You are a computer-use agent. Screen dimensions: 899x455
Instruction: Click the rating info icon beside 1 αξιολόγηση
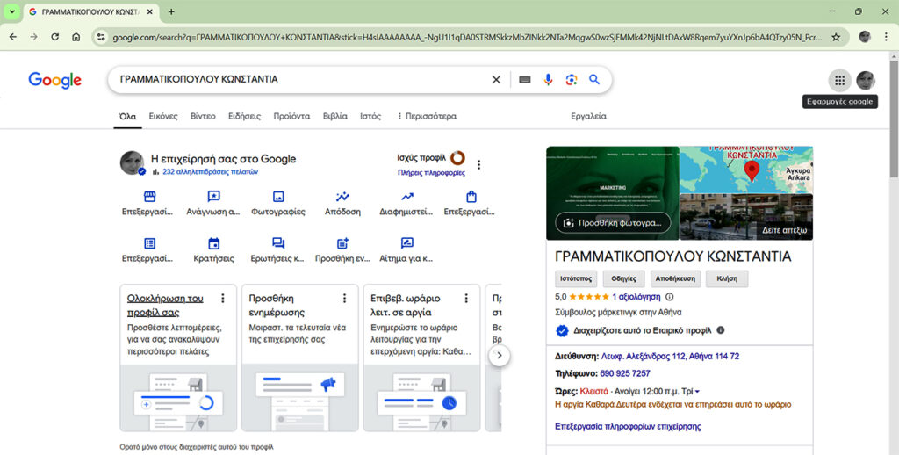(669, 297)
